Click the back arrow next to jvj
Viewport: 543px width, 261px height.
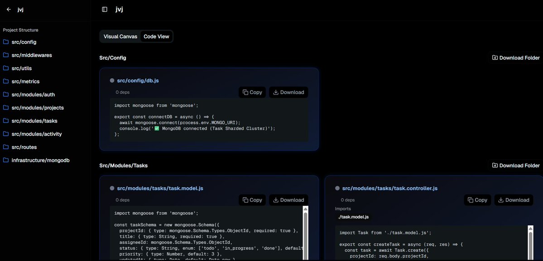(x=9, y=9)
